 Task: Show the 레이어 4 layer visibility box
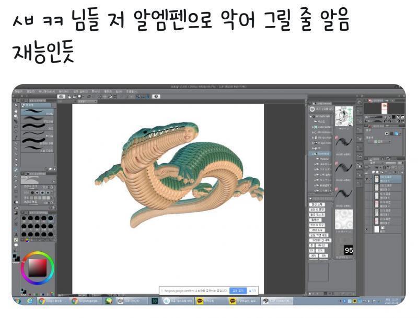(367, 204)
